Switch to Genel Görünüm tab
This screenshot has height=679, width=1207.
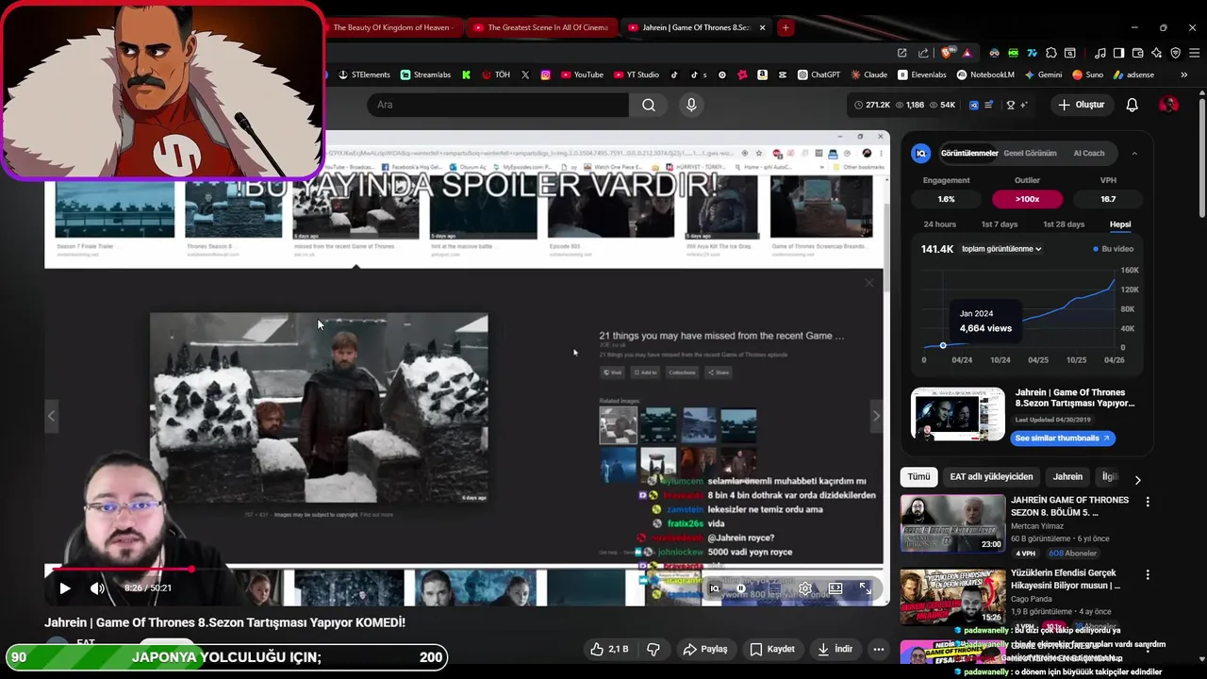[1030, 153]
